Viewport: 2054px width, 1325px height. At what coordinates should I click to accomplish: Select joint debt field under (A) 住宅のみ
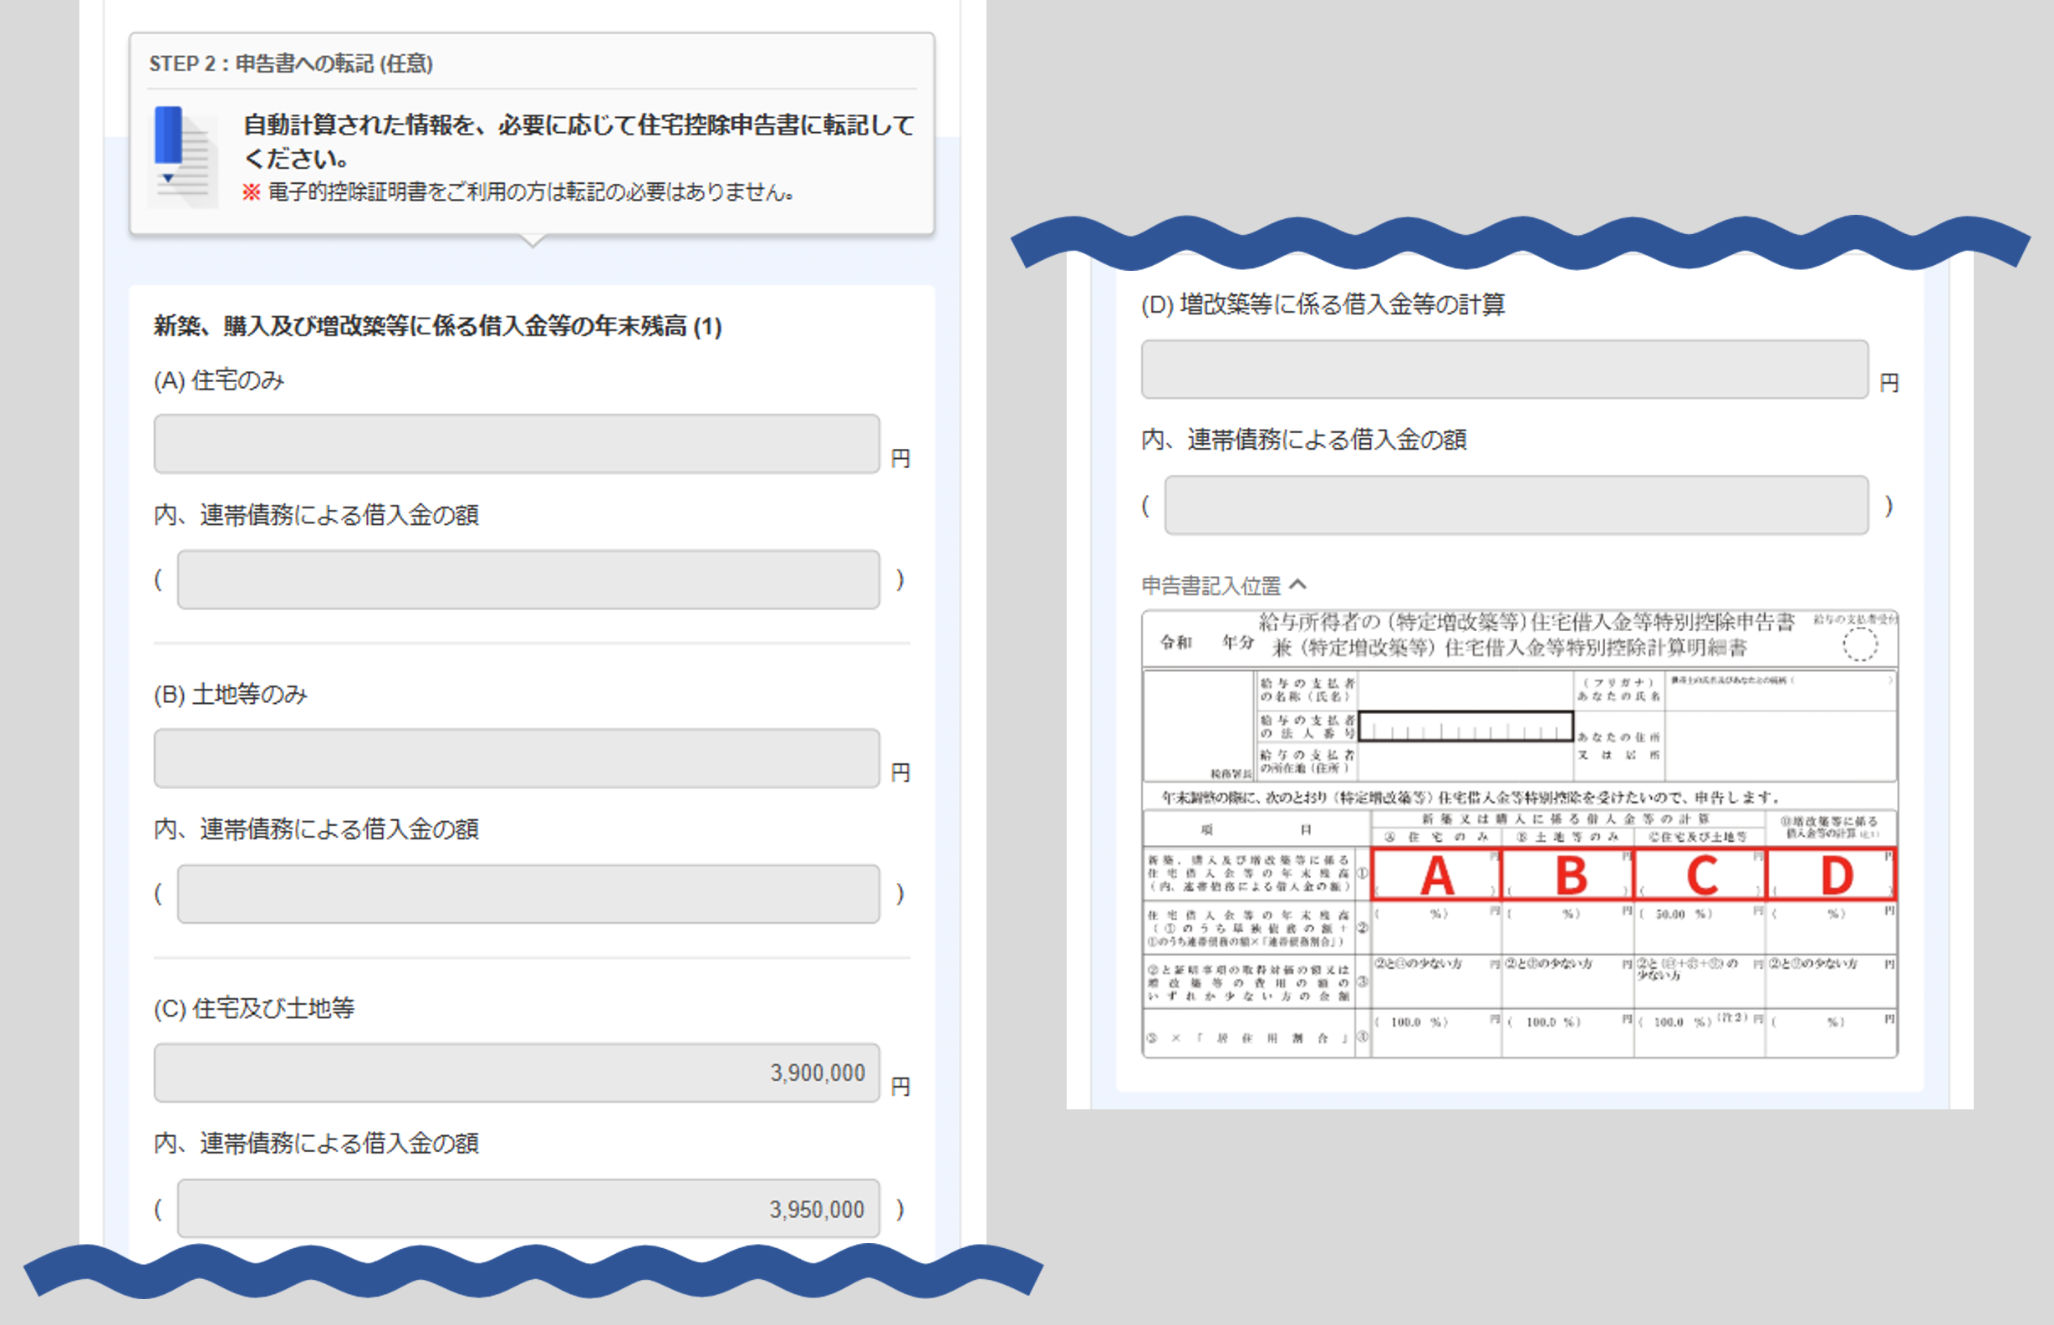click(x=528, y=580)
